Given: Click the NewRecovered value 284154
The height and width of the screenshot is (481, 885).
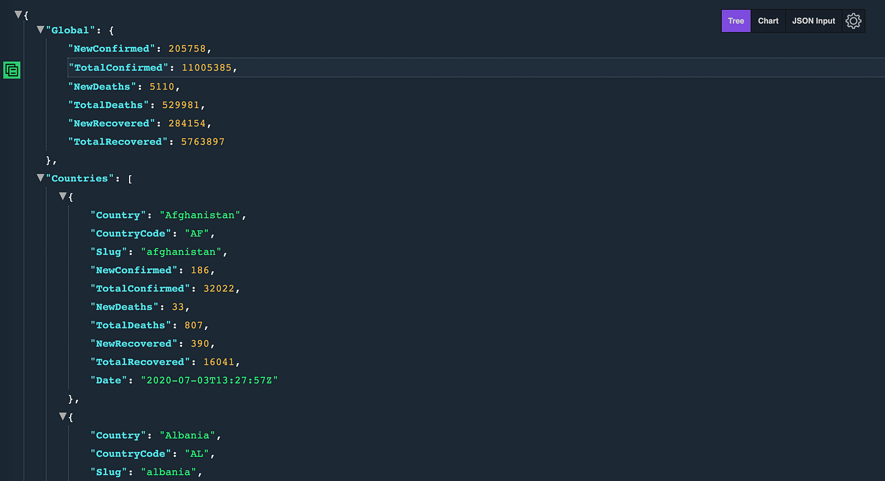Looking at the screenshot, I should tap(185, 123).
